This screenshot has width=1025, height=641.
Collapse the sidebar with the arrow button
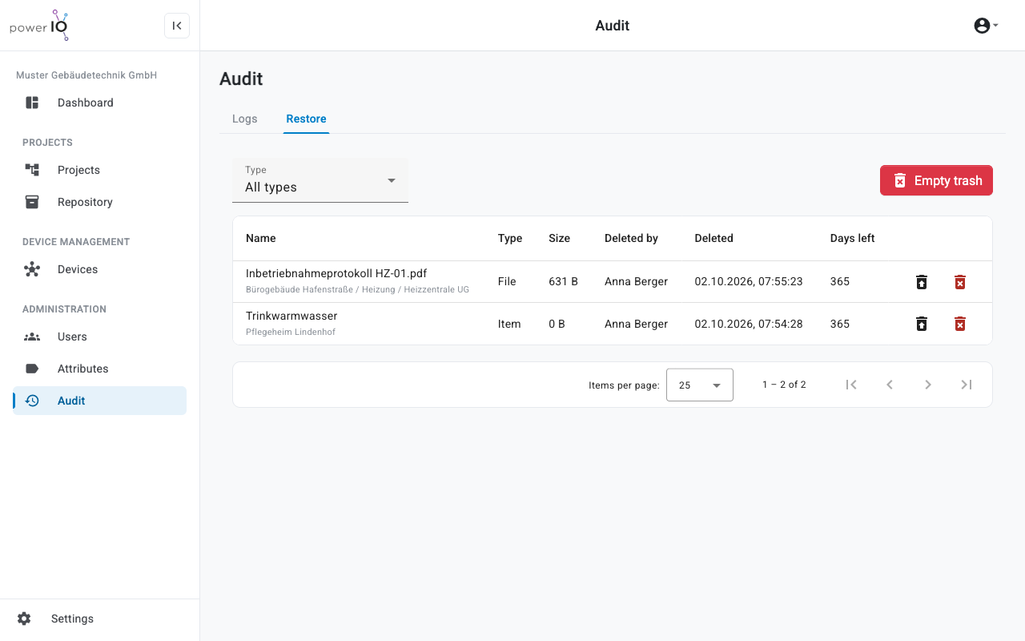177,26
